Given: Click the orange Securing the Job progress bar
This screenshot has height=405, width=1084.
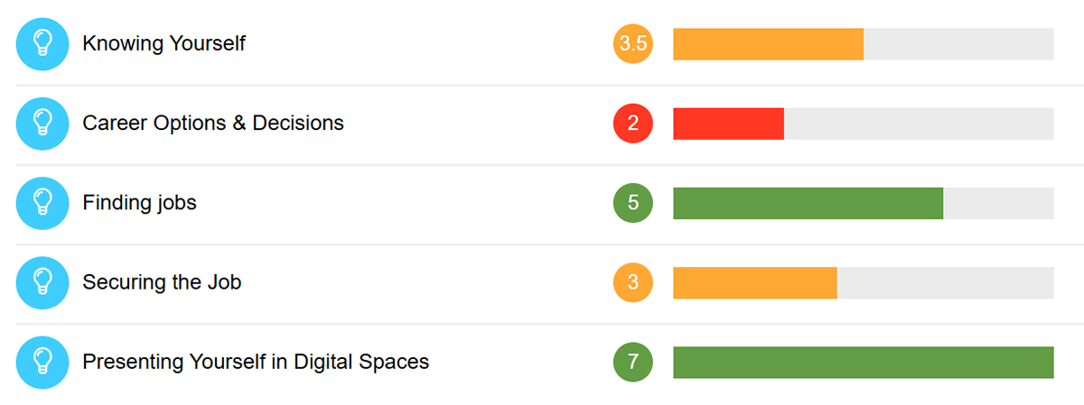Looking at the screenshot, I should click(864, 282).
